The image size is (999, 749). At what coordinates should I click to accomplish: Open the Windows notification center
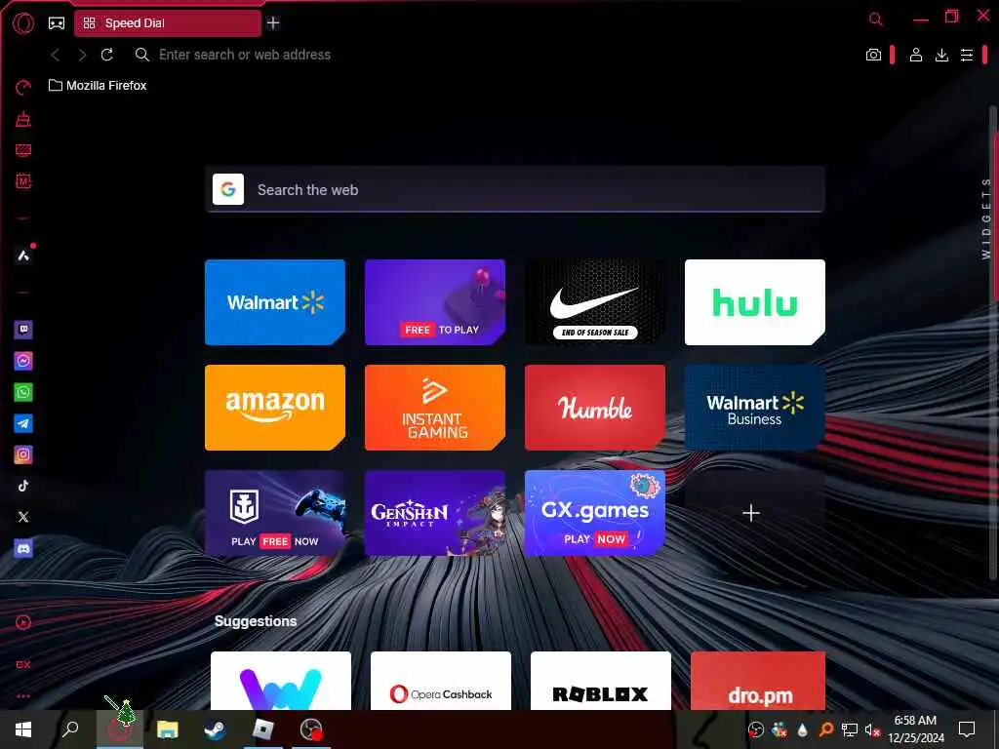(x=967, y=729)
